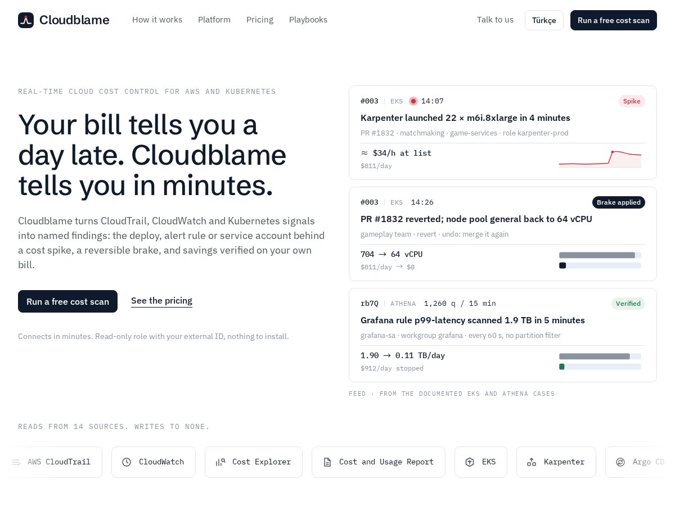Select the EKS source chip
The width and height of the screenshot is (675, 506).
pos(481,462)
